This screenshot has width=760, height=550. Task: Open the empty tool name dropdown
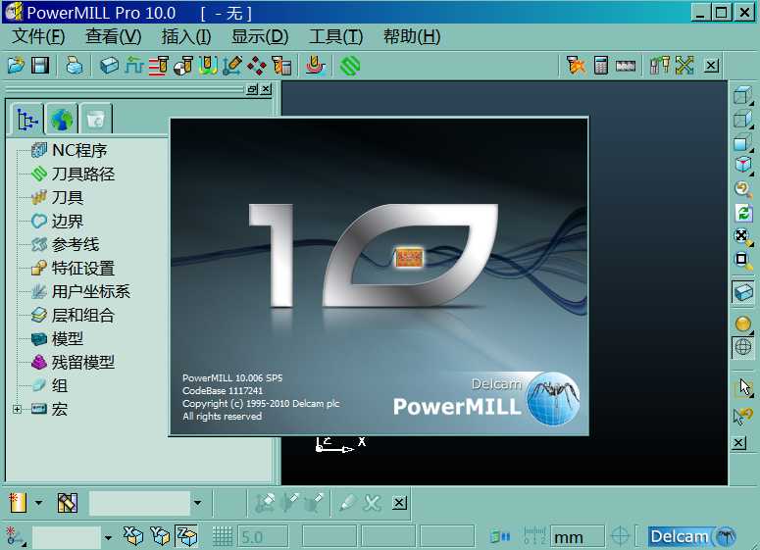(x=197, y=504)
